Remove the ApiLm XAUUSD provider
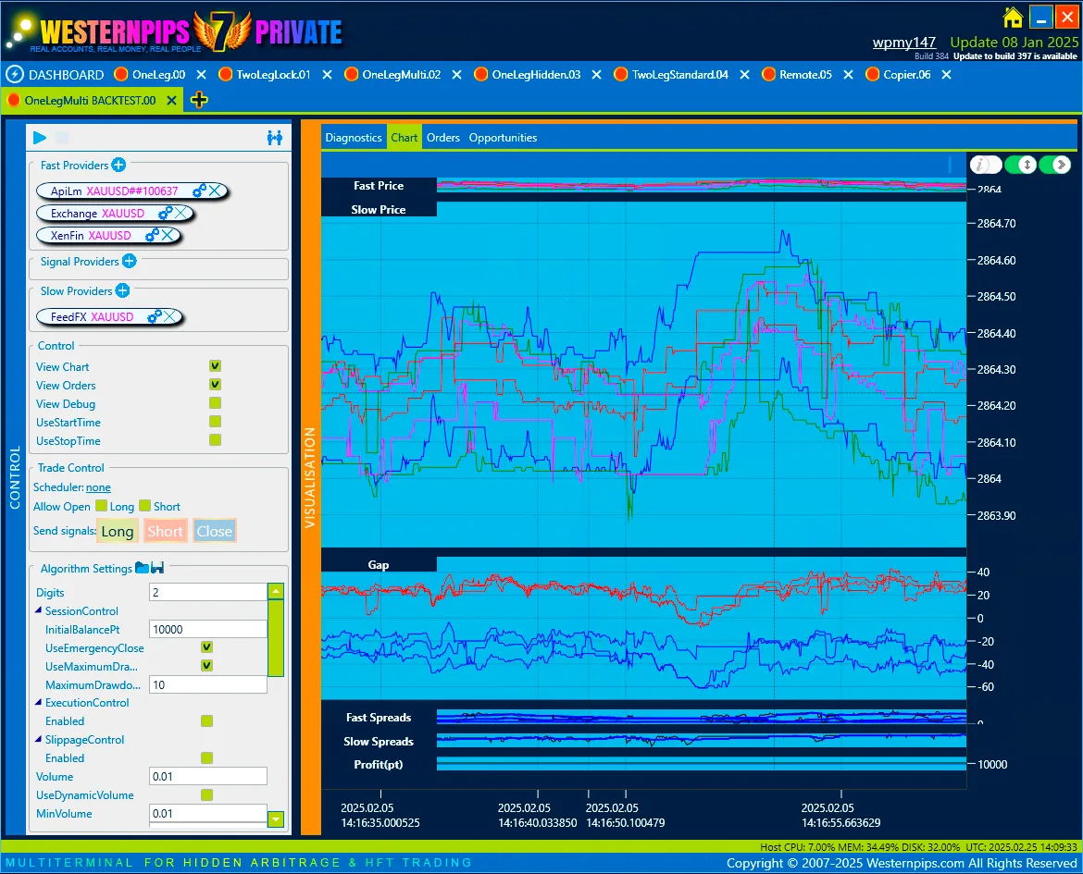 (x=217, y=191)
